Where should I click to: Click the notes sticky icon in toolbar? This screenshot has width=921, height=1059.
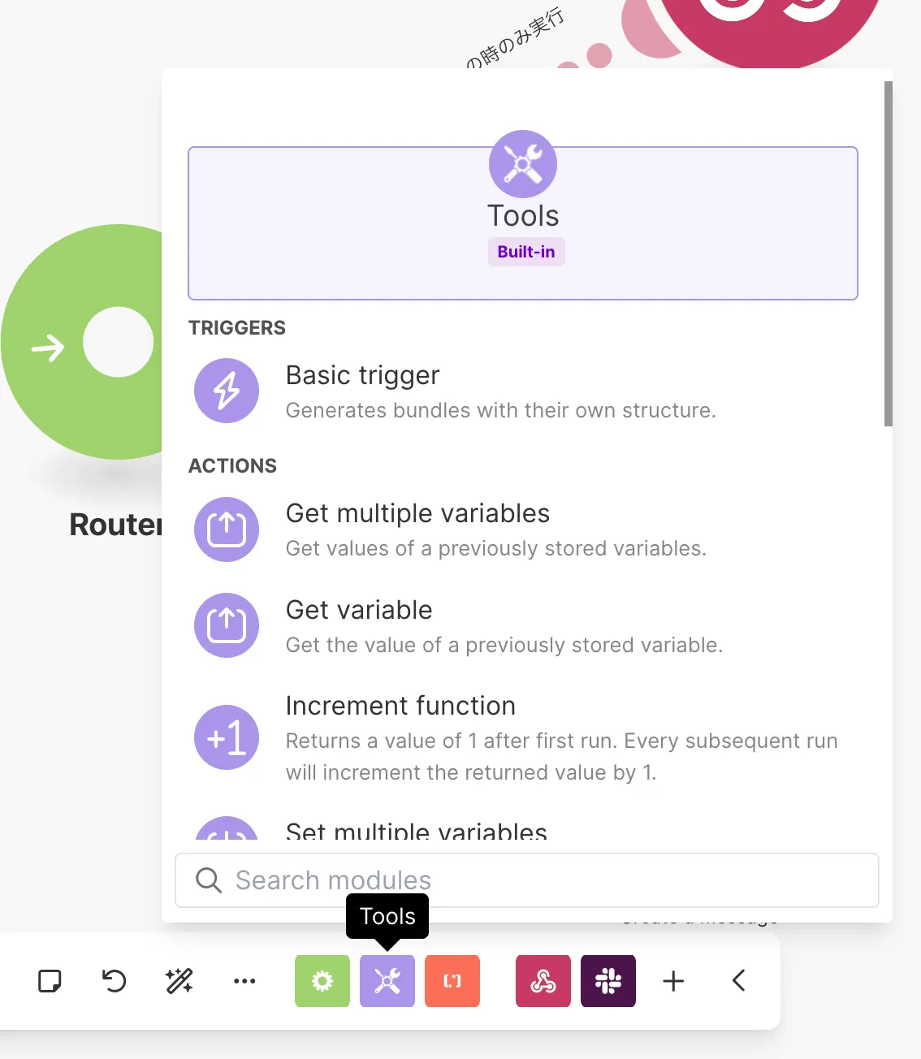point(50,981)
